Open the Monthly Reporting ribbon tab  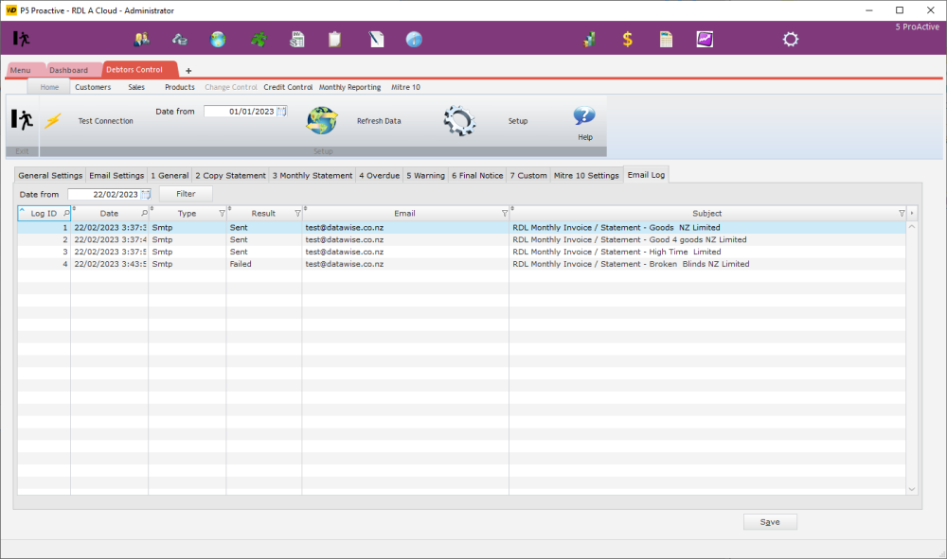click(349, 87)
